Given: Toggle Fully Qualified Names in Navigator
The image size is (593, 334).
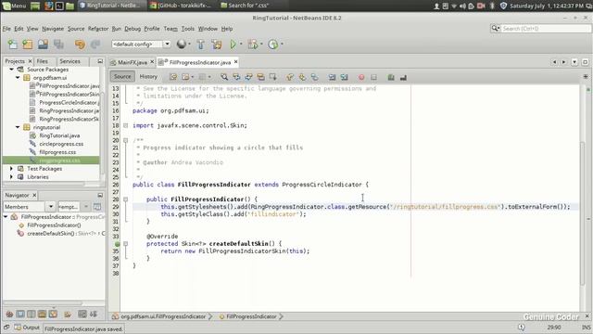Looking at the screenshot, I should (x=68, y=315).
